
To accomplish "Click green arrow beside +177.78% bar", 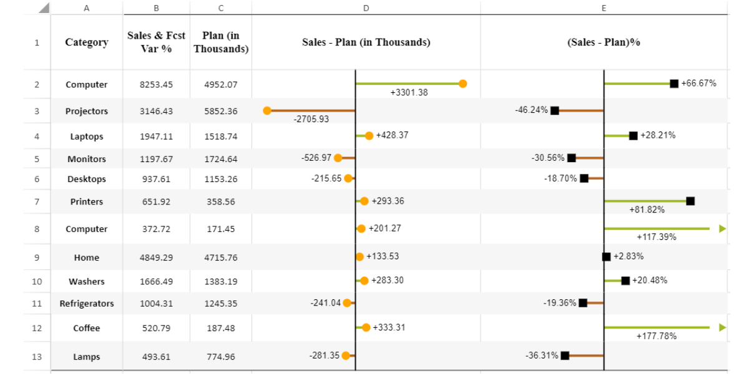I will [x=722, y=327].
